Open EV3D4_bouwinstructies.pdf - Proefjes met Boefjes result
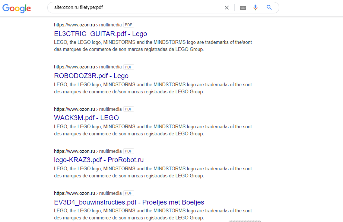This screenshot has height=222, width=343. [129, 202]
